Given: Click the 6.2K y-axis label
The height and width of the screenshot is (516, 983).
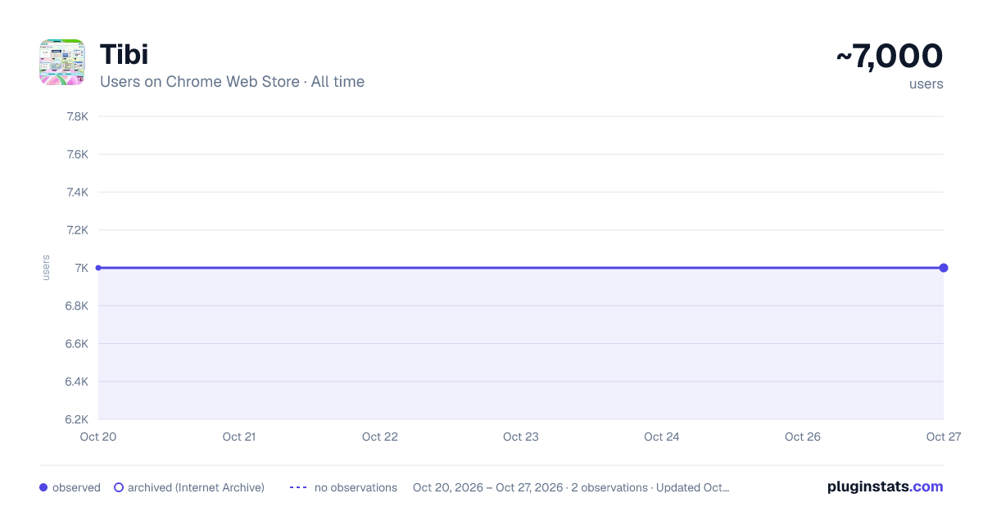Looking at the screenshot, I should [x=77, y=419].
